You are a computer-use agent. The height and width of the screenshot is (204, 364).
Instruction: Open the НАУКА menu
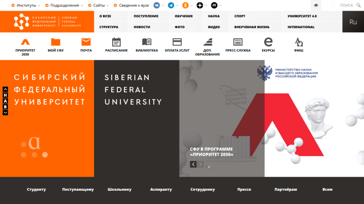214,16
